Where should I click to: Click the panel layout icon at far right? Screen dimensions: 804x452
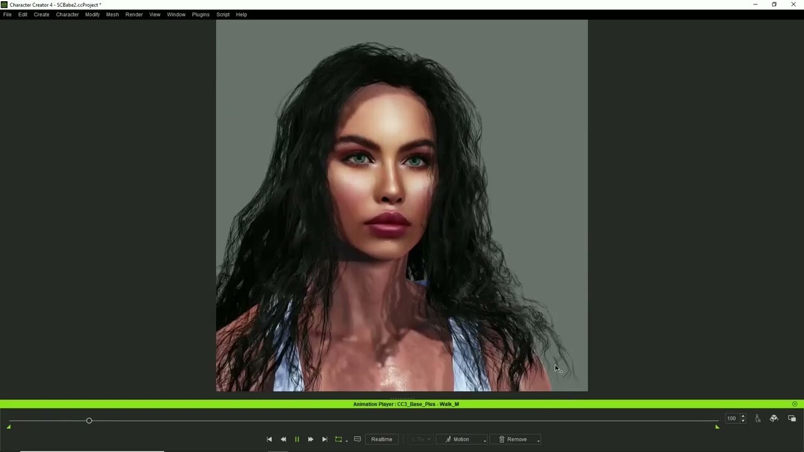pyautogui.click(x=791, y=418)
